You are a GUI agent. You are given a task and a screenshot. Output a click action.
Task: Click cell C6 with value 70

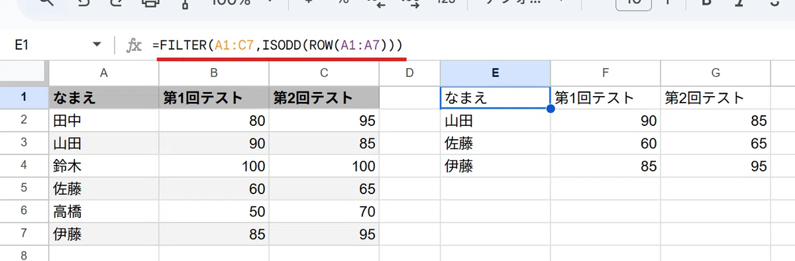coord(324,211)
